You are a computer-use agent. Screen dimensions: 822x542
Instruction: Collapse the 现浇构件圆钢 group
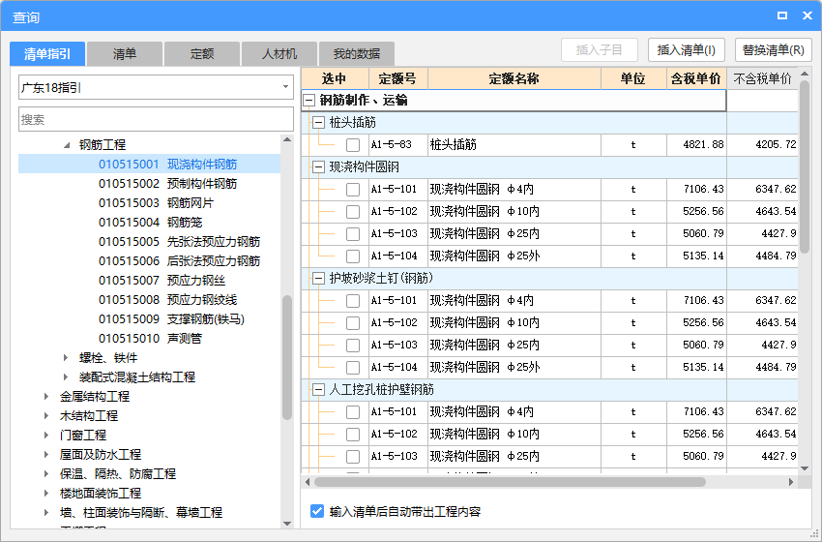(x=318, y=167)
